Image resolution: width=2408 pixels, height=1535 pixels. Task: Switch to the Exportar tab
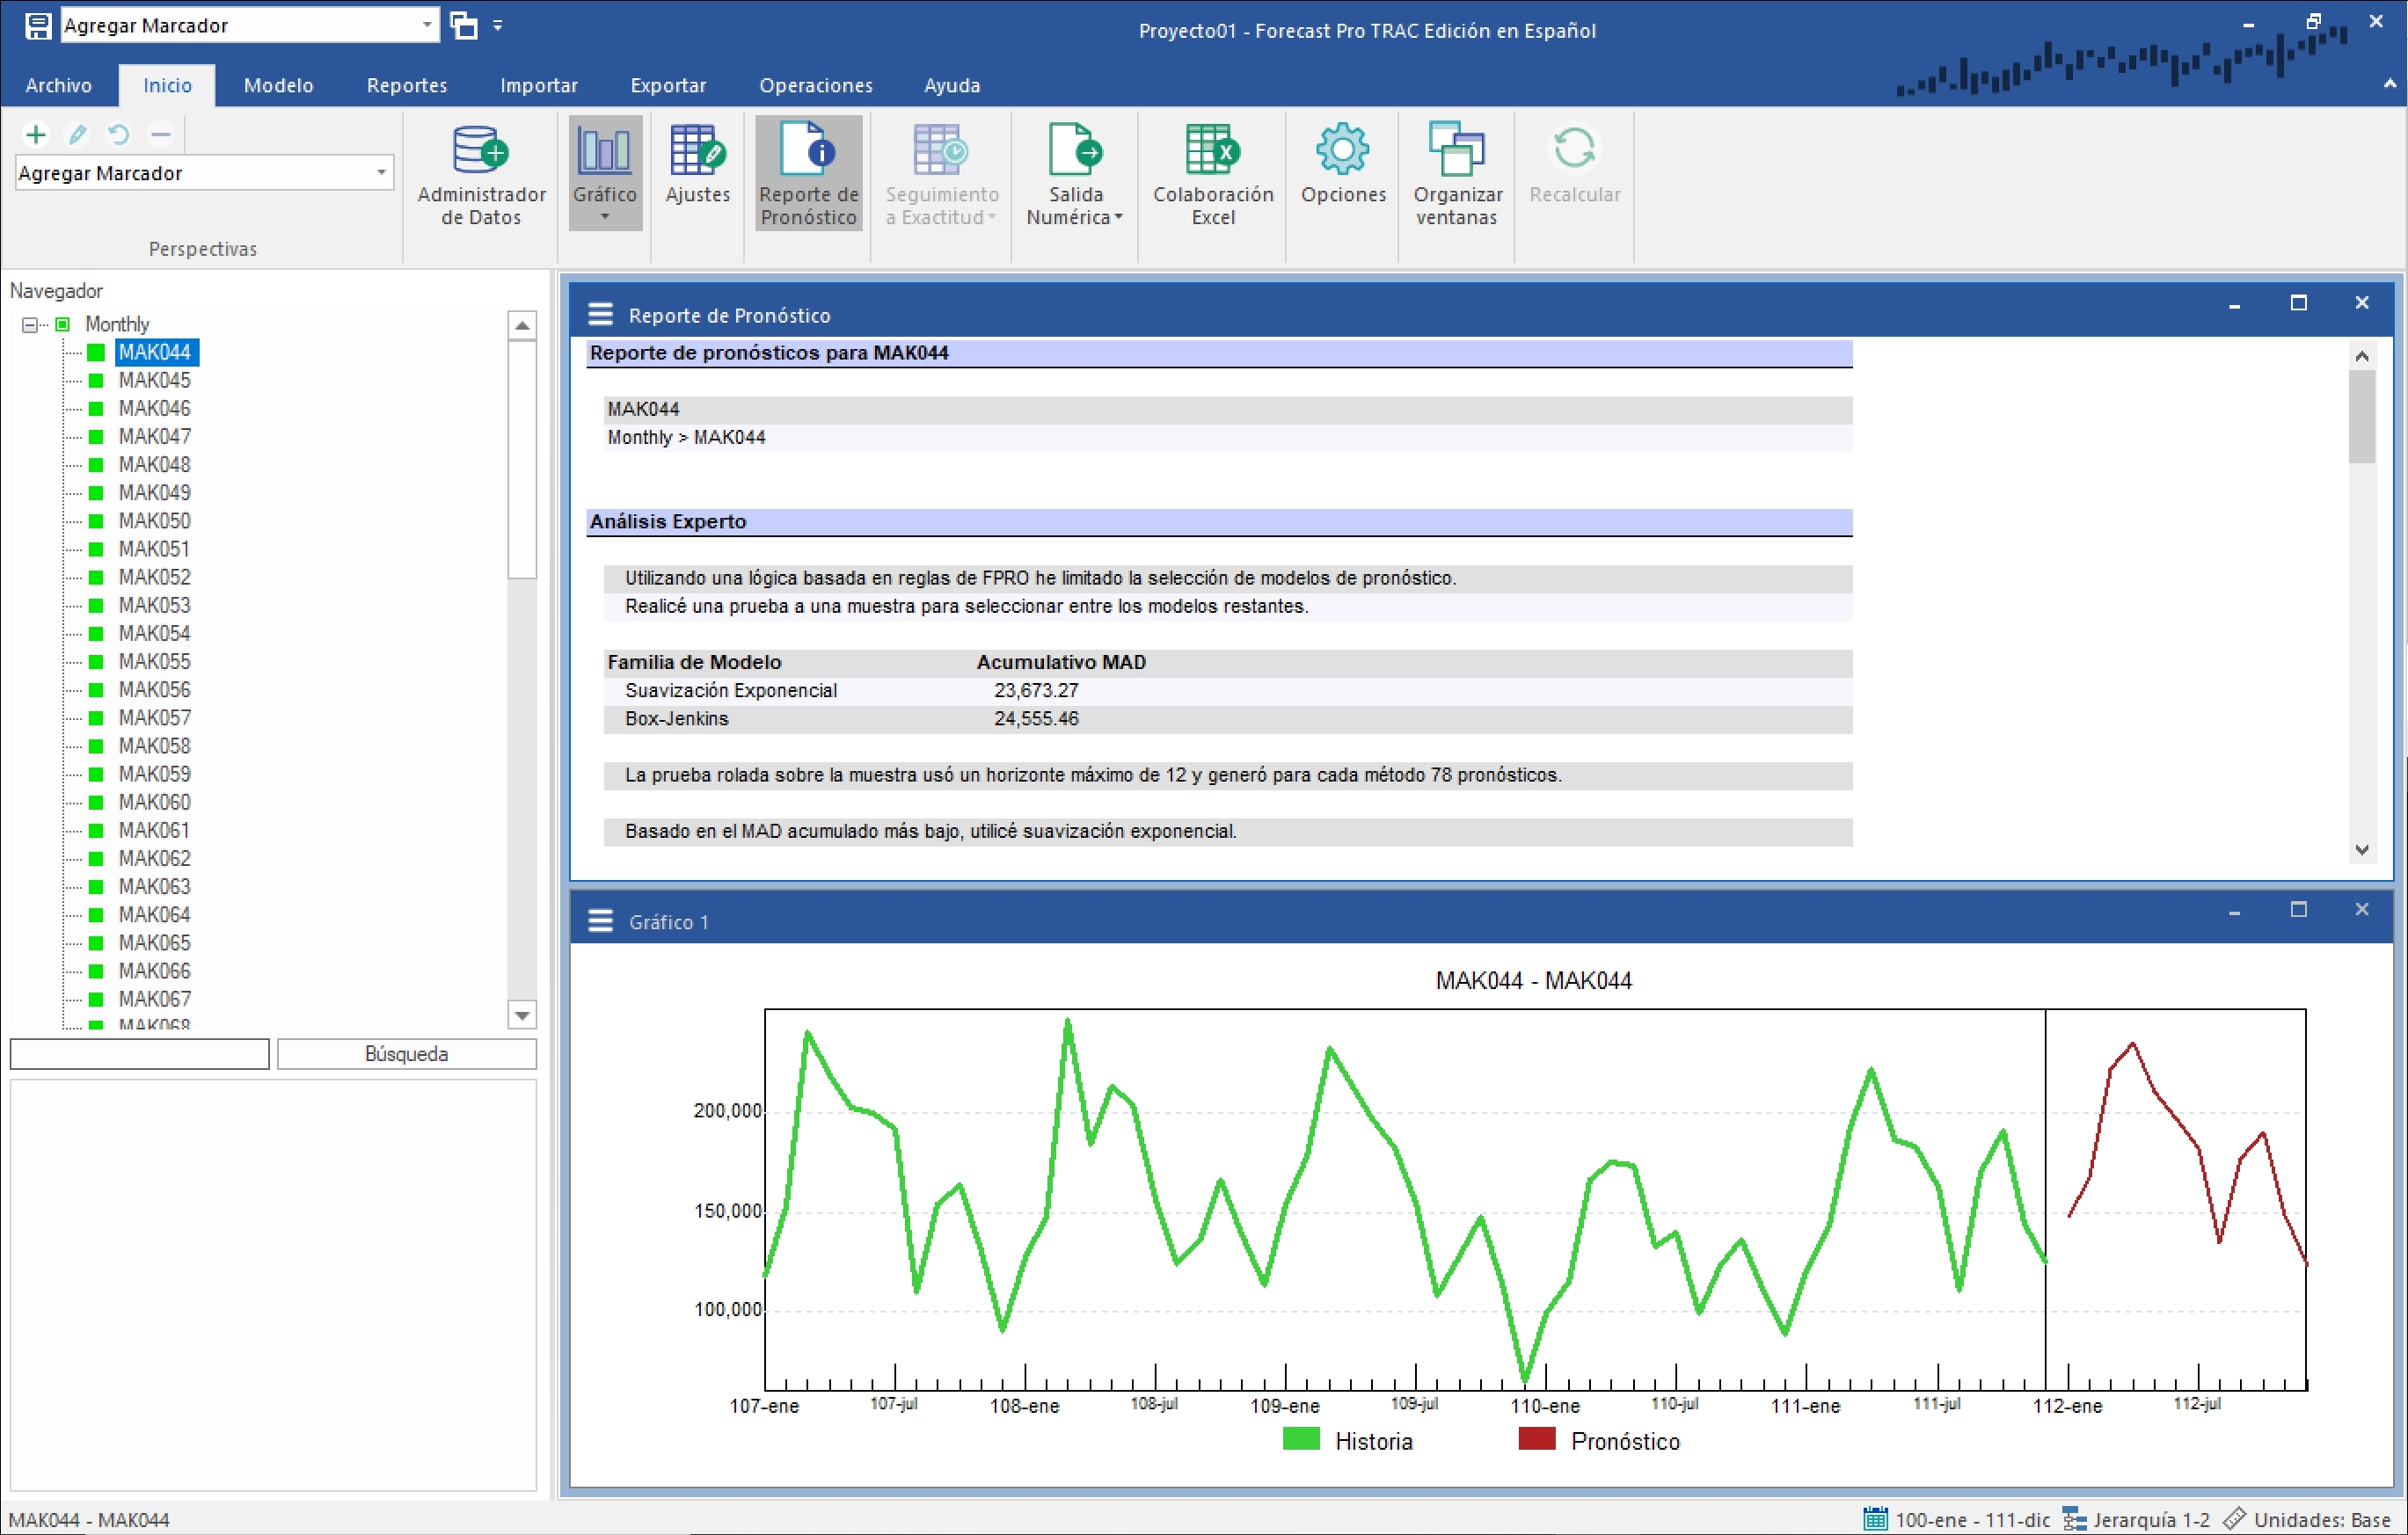coord(667,86)
